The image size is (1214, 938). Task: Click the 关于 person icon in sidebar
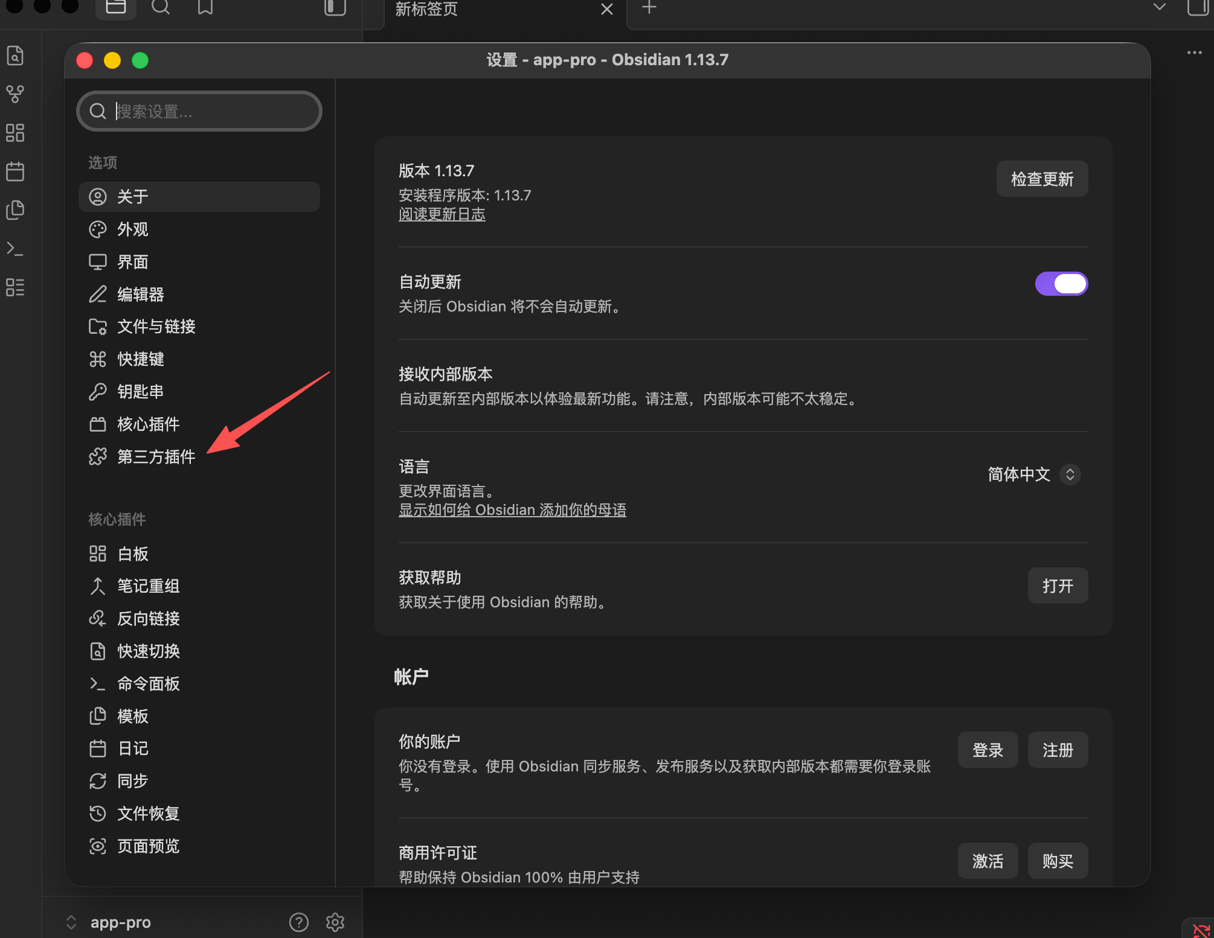[x=98, y=197]
